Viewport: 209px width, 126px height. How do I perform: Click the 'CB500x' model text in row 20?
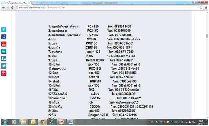[95, 107]
